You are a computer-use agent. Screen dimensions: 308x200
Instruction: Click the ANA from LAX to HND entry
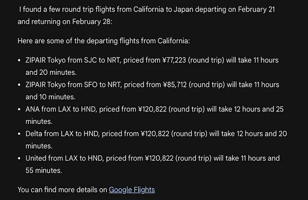154,115
